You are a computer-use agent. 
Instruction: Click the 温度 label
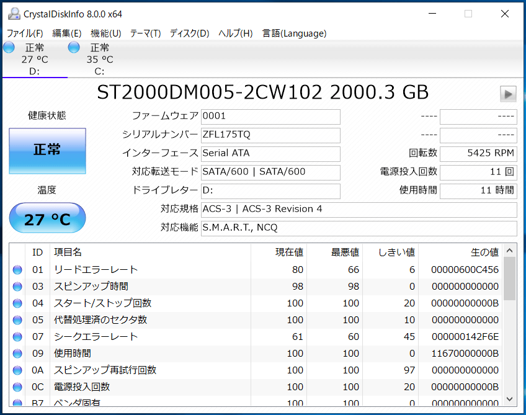tap(47, 190)
